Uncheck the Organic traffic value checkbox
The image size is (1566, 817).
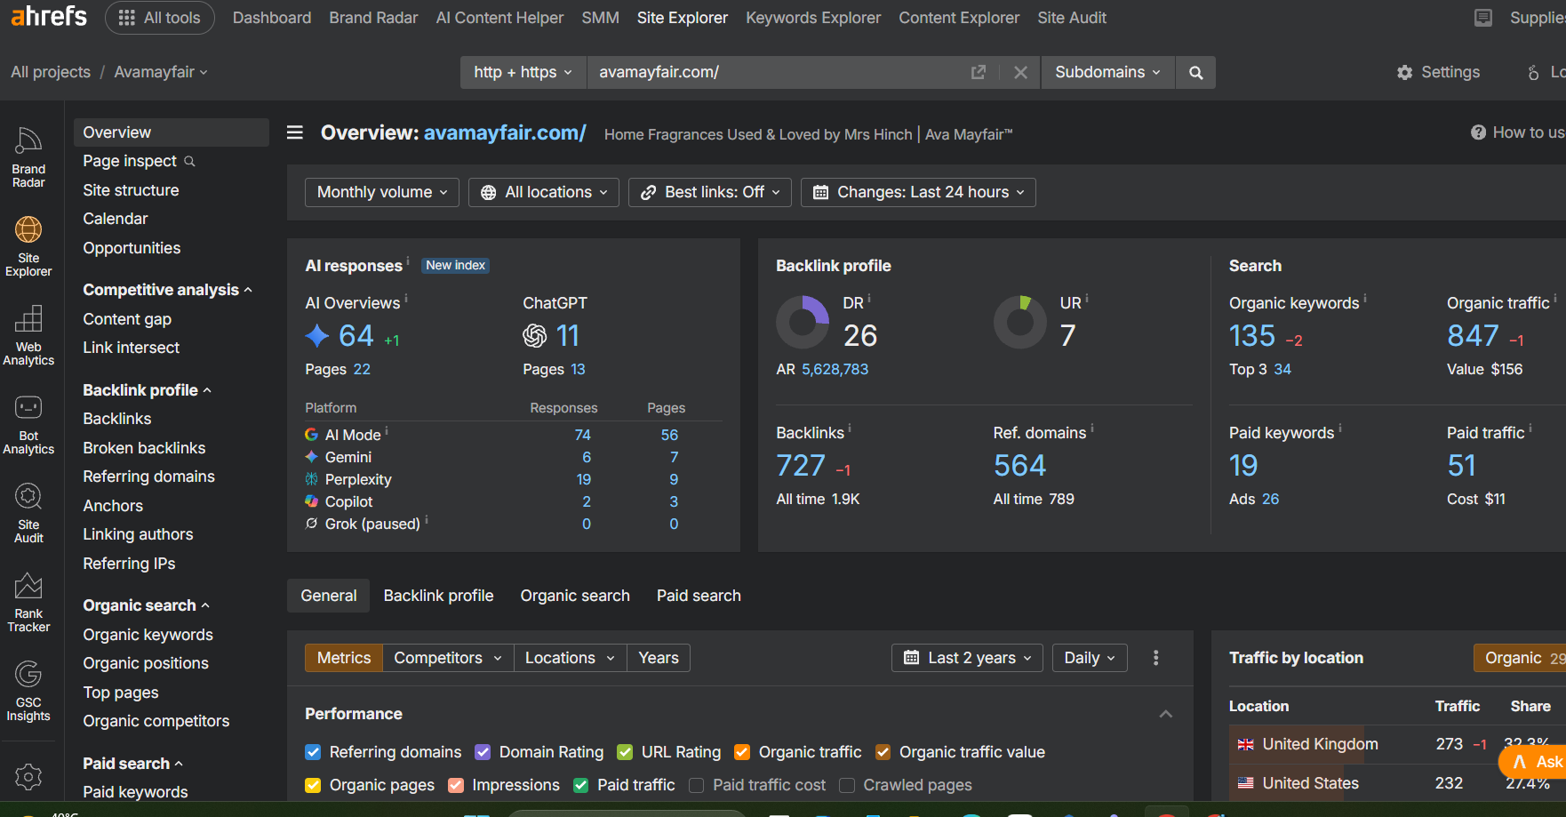click(x=883, y=752)
